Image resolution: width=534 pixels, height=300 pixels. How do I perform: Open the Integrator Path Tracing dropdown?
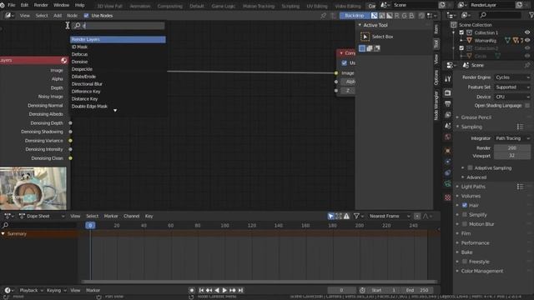(x=512, y=138)
